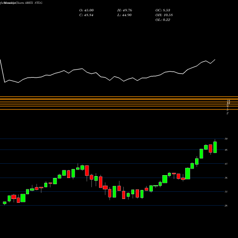Click the OH: 10.58 value
This screenshot has height=238, width=238.
coord(164,15)
